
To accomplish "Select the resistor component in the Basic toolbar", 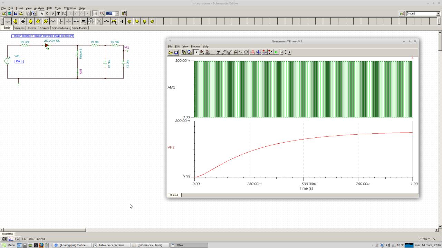I will click(54, 21).
